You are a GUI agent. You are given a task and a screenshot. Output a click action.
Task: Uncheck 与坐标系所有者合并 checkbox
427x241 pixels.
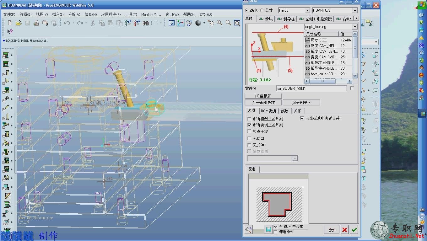tap(302, 118)
